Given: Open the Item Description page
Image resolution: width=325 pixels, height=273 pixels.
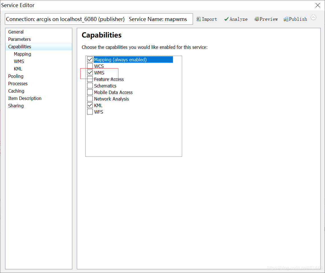Looking at the screenshot, I should [38, 99].
